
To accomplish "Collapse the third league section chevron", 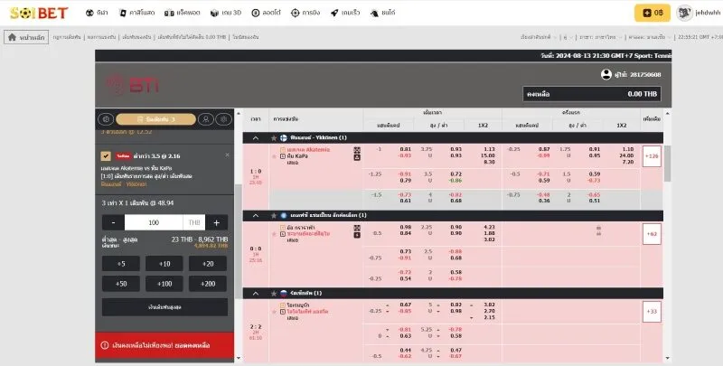I will point(256,293).
